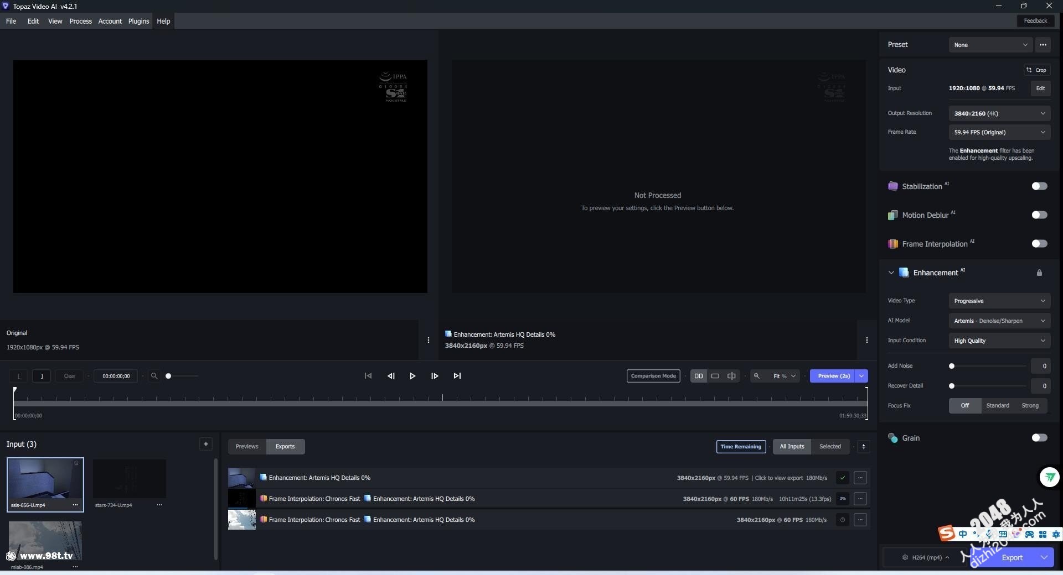The width and height of the screenshot is (1063, 575).
Task: Set trim start with left bracket button
Action: pyautogui.click(x=19, y=376)
